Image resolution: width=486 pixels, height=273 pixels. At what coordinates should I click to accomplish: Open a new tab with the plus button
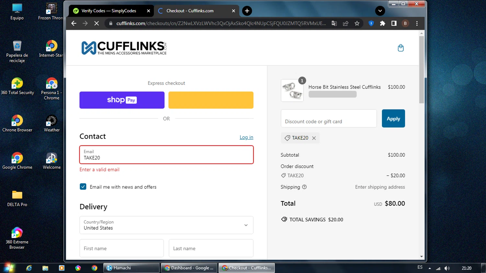[x=247, y=11]
